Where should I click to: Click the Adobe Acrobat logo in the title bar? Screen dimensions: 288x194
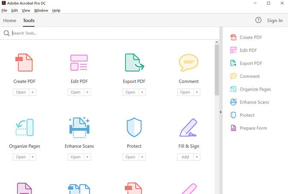[4, 3]
